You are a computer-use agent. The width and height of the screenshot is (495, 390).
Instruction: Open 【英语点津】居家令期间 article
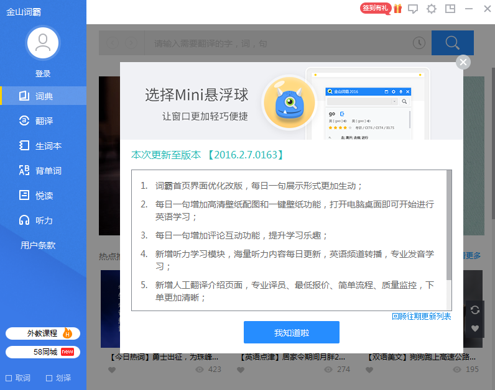[x=292, y=357]
